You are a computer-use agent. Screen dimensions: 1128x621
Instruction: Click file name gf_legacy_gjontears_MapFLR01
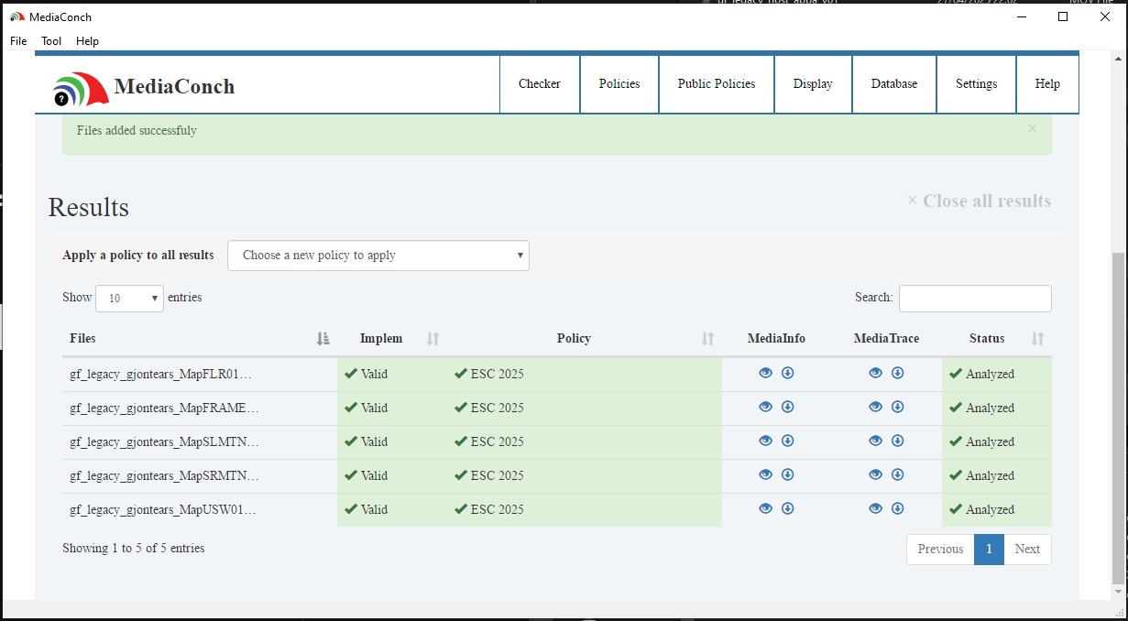click(160, 374)
